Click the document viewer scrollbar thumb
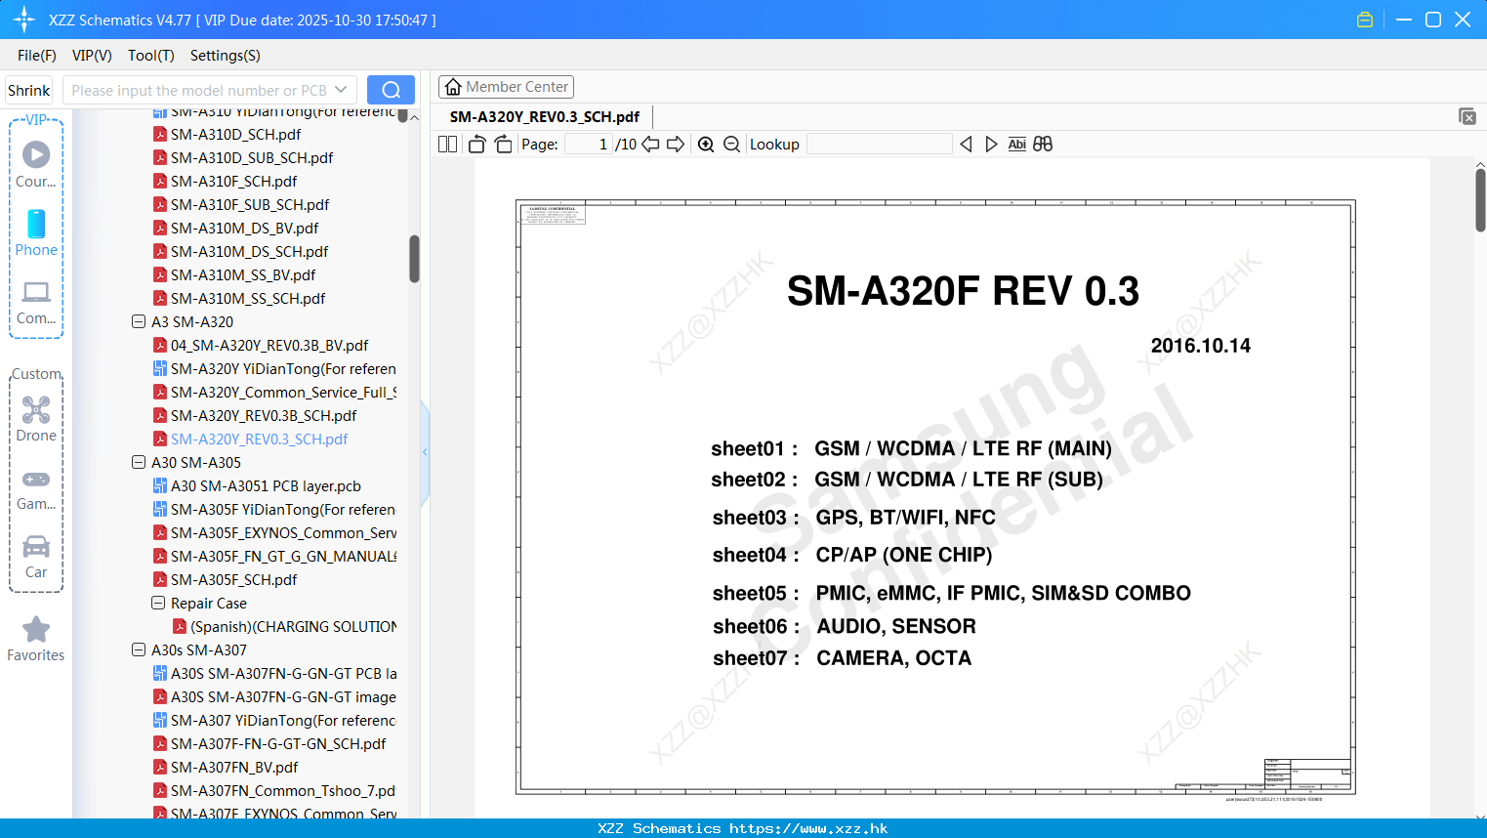1487x838 pixels. click(1480, 200)
